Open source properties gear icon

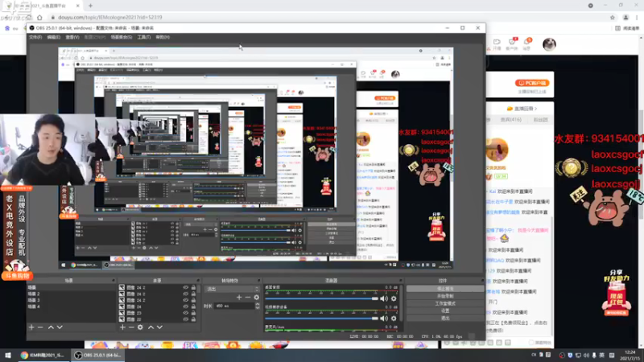[x=140, y=327]
